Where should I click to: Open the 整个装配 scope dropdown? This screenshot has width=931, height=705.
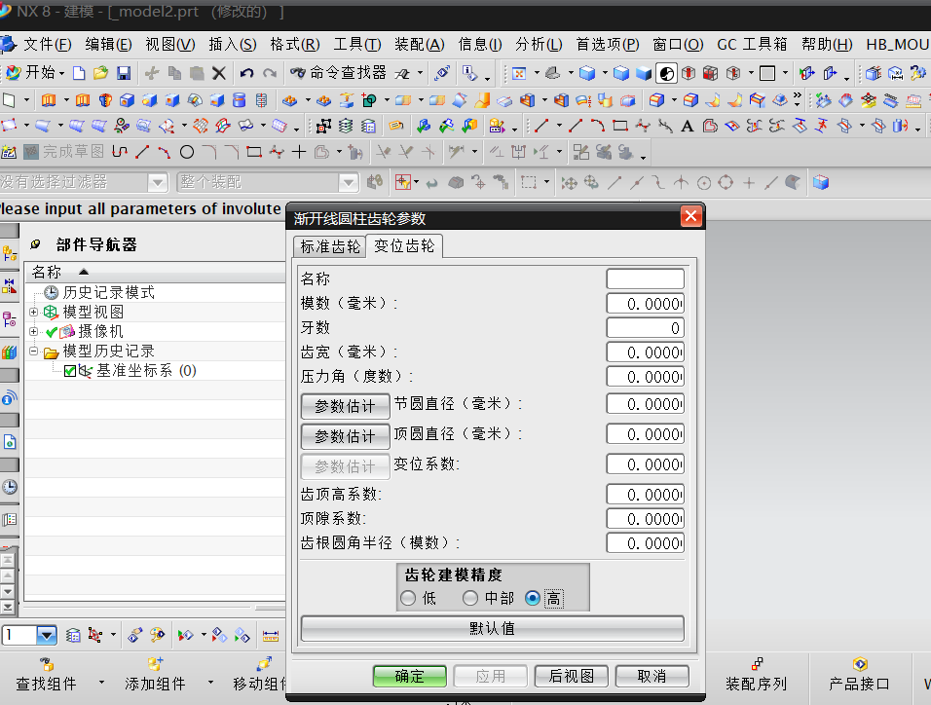[x=349, y=182]
